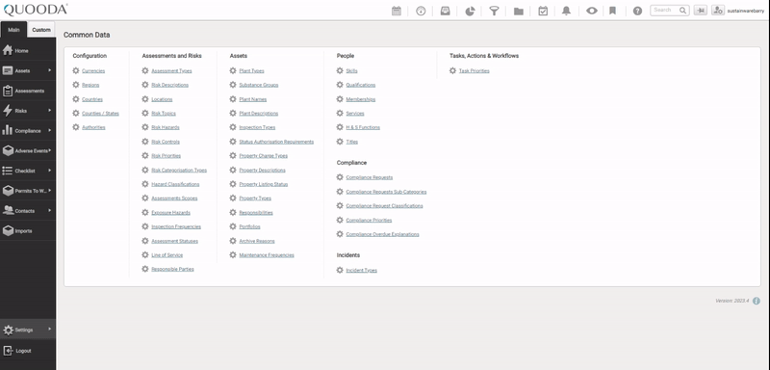770x370 pixels.
Task: Click gear icon beside Countries
Action: click(x=76, y=99)
